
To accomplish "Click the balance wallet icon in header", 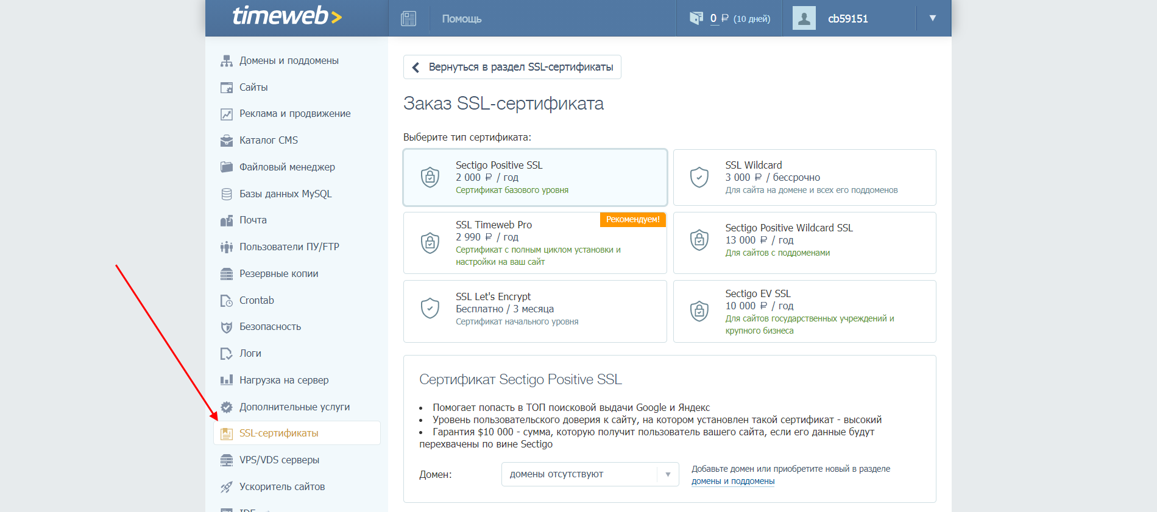I will coord(696,18).
